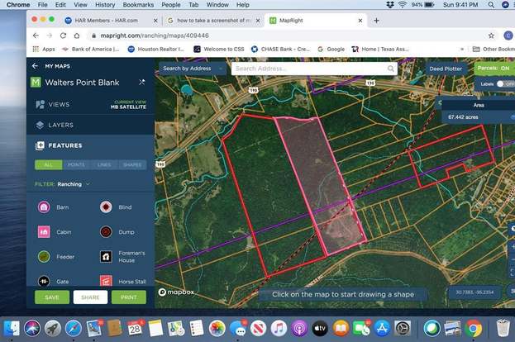Open the Music app in dock
Image resolution: width=515 pixels, height=342 pixels.
279,329
